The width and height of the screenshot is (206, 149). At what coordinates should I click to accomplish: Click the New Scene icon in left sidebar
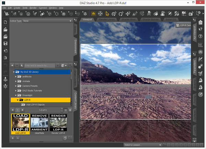point(5,22)
